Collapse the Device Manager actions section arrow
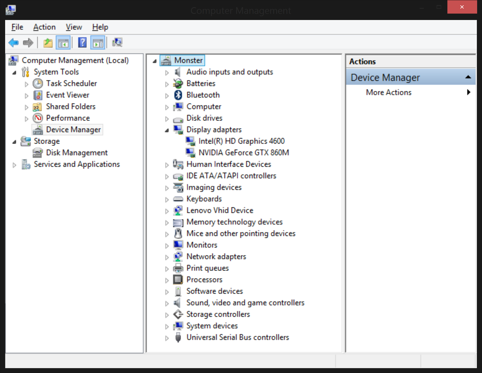This screenshot has width=482, height=373. (x=468, y=77)
